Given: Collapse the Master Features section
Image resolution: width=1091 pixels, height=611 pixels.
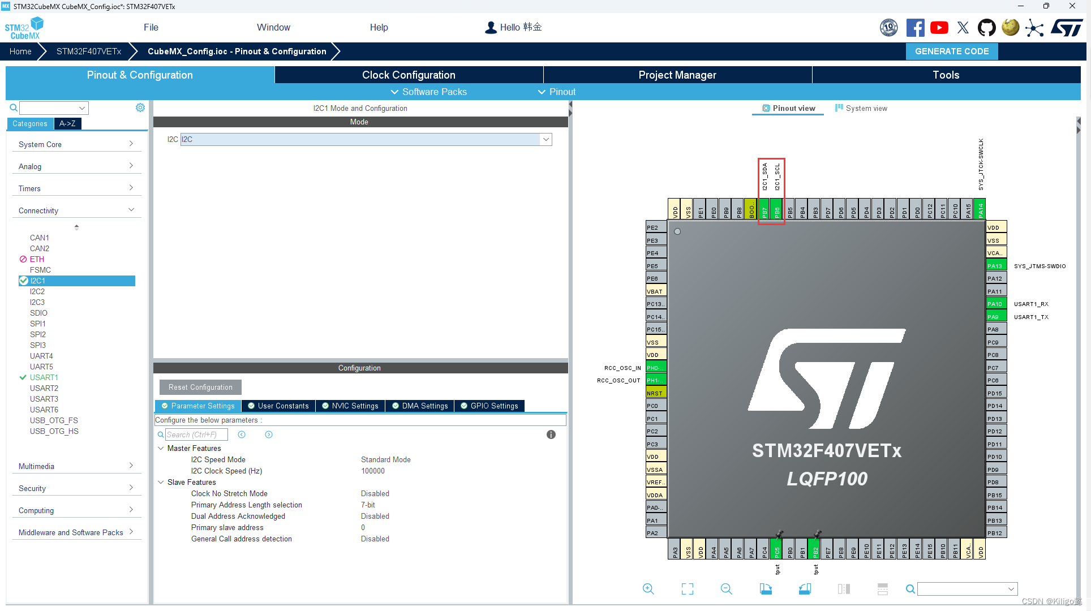Looking at the screenshot, I should point(161,448).
